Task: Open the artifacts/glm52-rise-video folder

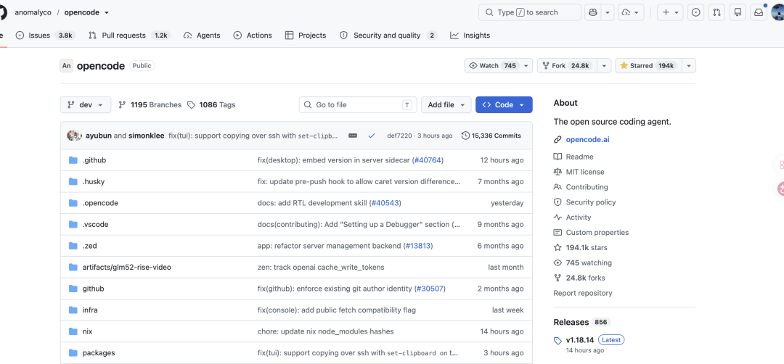Action: (x=126, y=267)
